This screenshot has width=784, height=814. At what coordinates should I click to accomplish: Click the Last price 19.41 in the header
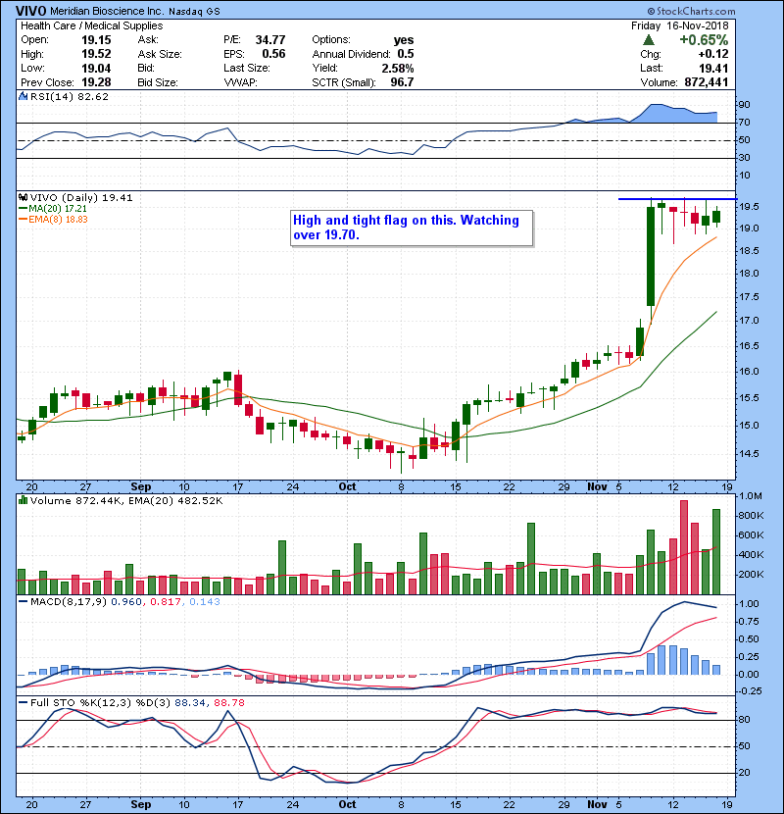pos(713,68)
